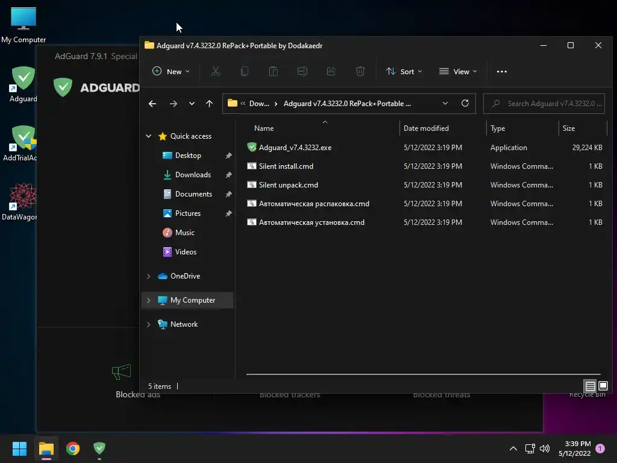Sort files by the Size column header
The width and height of the screenshot is (617, 463).
pos(569,128)
